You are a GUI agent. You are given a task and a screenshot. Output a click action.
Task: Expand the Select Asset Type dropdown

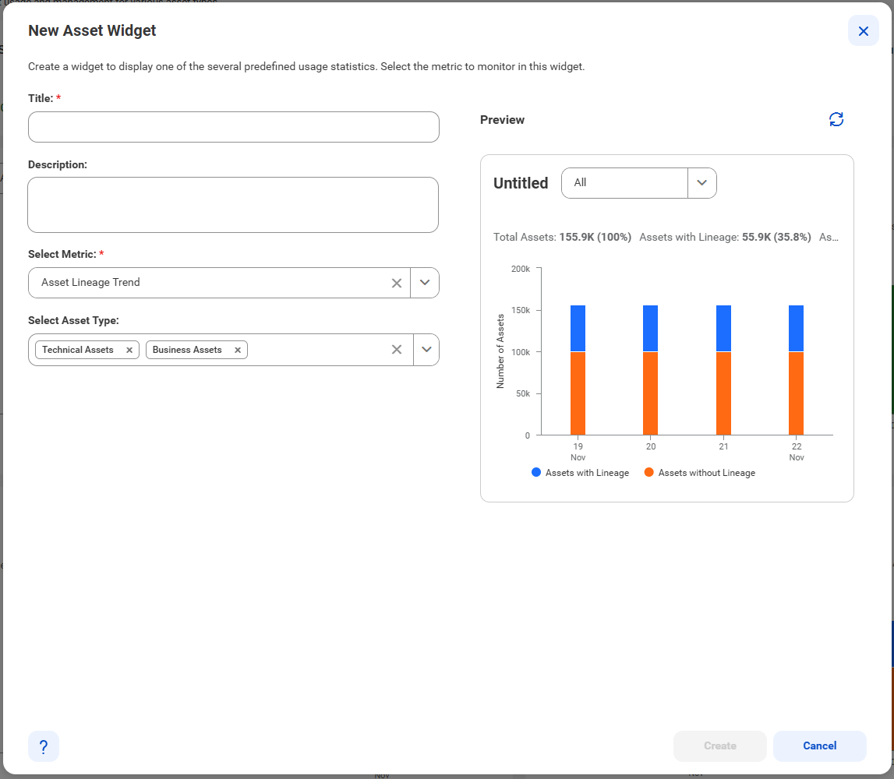tap(426, 349)
